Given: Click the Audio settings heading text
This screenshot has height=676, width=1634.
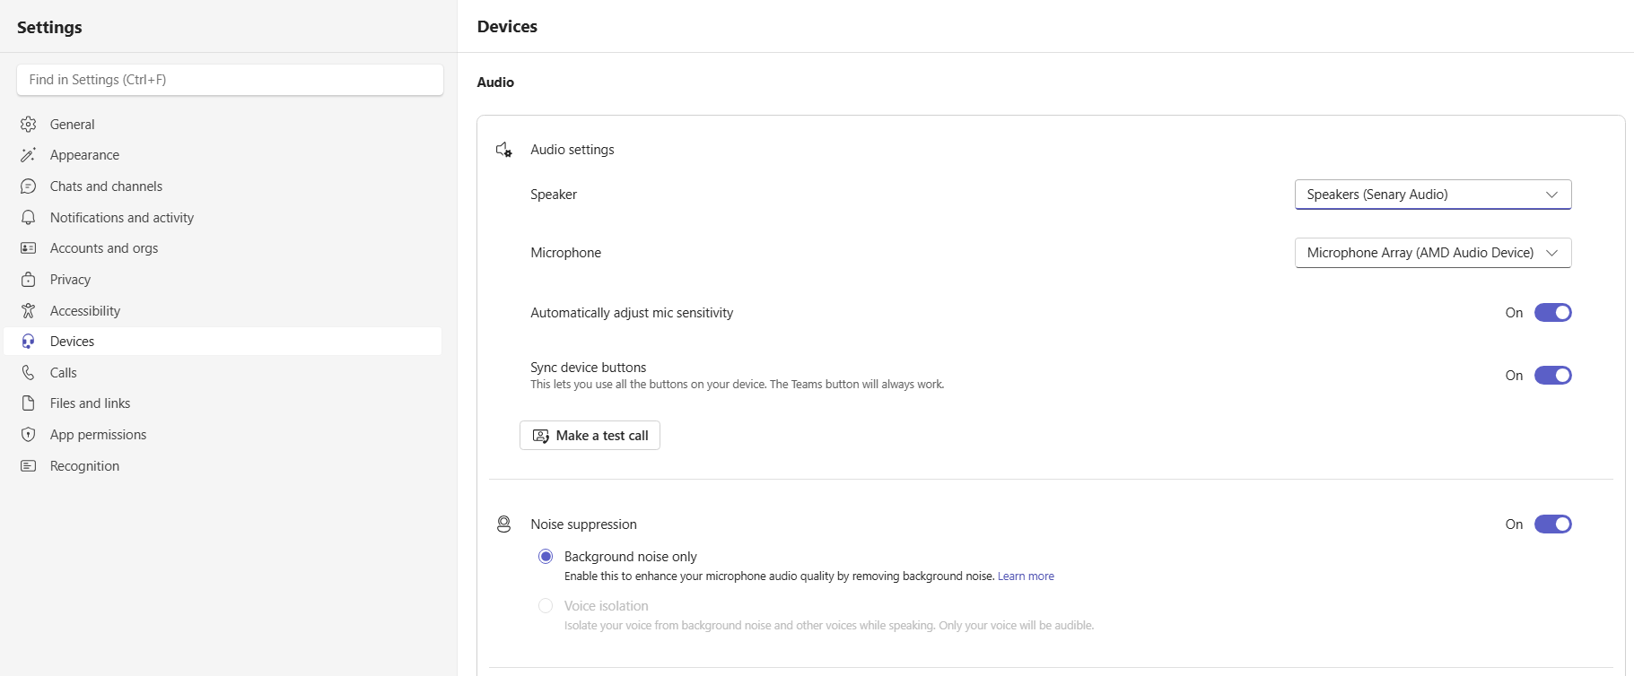Looking at the screenshot, I should pyautogui.click(x=572, y=150).
